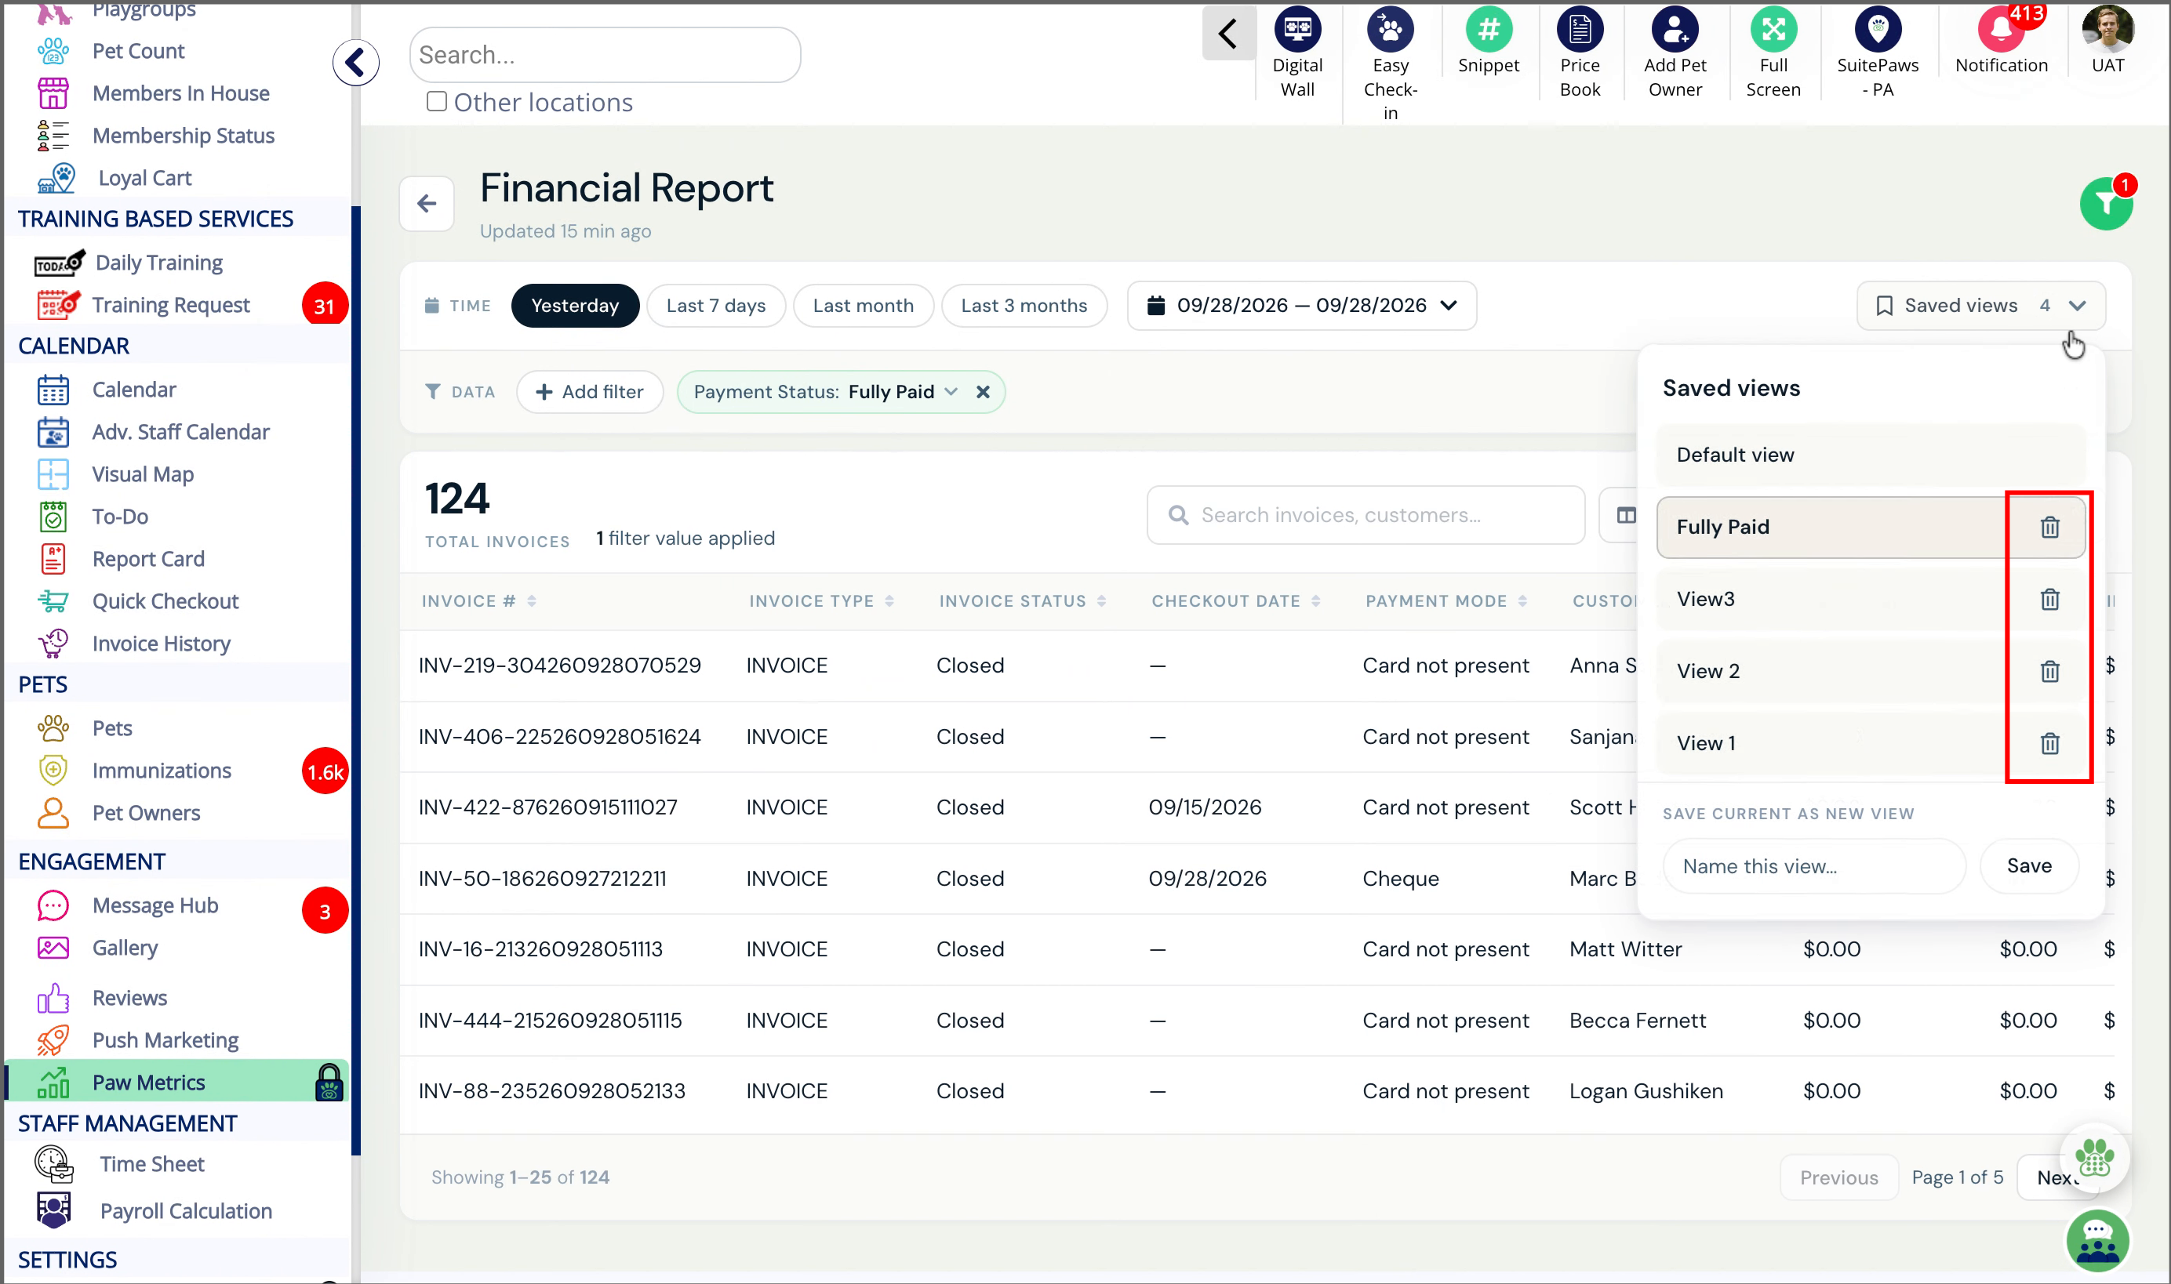Click Save to store current view
Viewport: 2171px width, 1284px height.
pos(2028,865)
